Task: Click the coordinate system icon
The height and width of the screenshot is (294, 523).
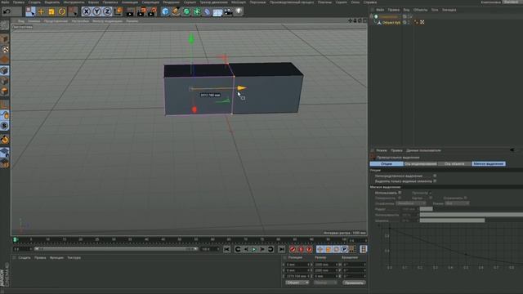Action: [x=118, y=11]
